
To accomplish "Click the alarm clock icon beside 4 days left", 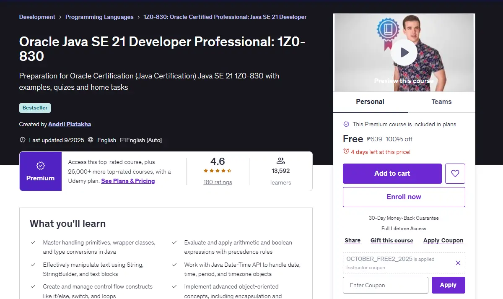I will [x=346, y=151].
